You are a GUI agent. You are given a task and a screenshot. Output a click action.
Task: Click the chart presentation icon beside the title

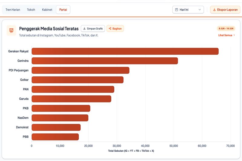(11, 30)
